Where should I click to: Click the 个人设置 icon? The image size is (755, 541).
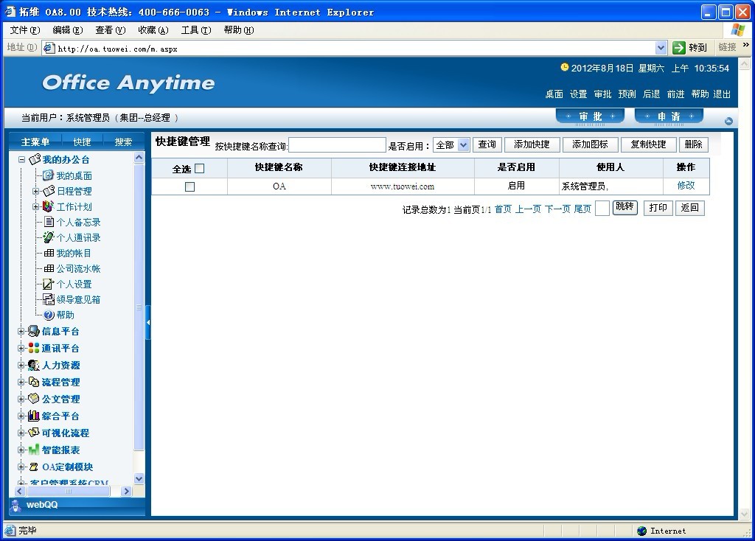click(x=48, y=284)
